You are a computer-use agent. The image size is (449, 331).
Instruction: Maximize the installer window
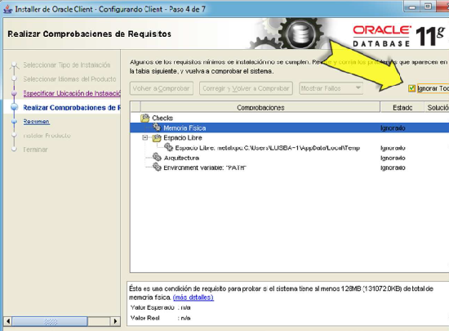(x=428, y=7)
